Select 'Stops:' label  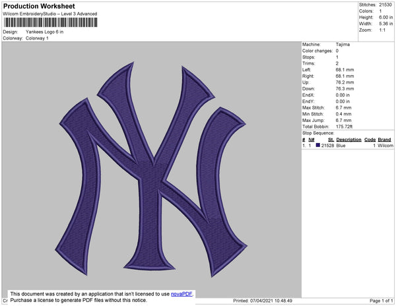(x=309, y=57)
